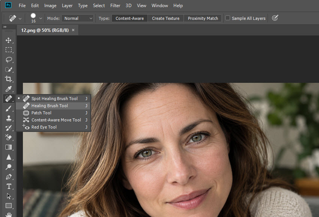
Task: Select the Clone Stamp tool
Action: click(x=9, y=118)
